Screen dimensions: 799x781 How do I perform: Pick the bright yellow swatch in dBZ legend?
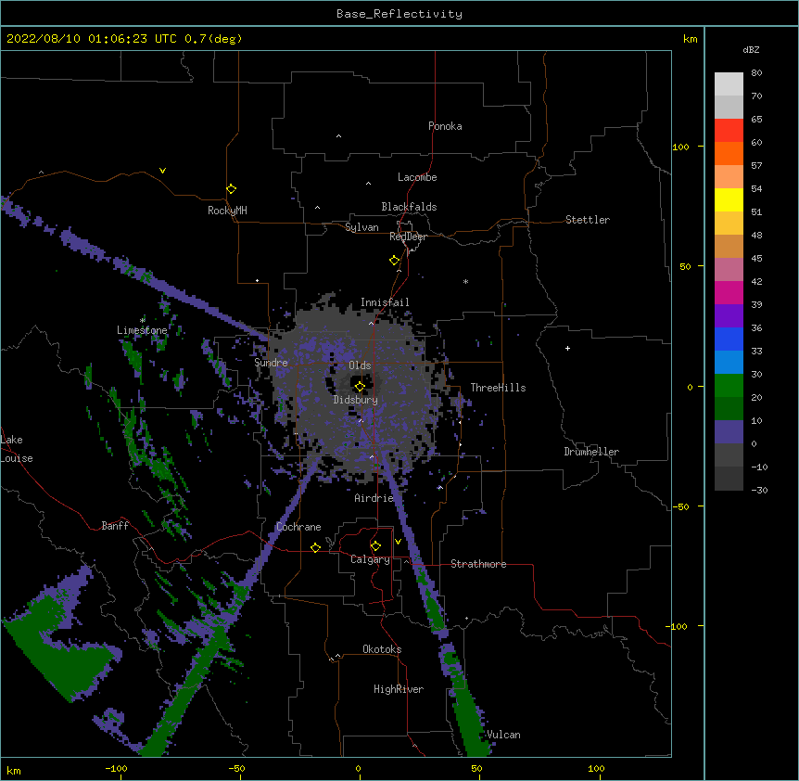(729, 199)
